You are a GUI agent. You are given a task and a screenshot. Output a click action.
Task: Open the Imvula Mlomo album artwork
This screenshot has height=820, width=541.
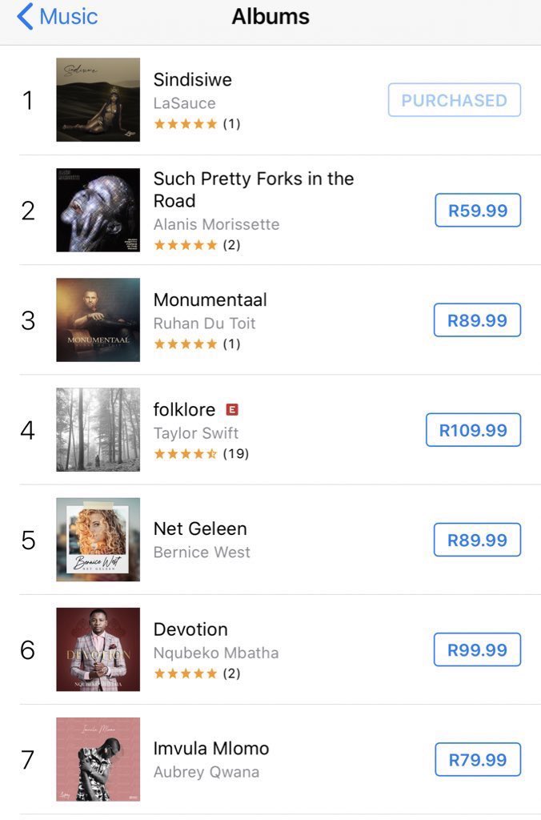tap(98, 759)
